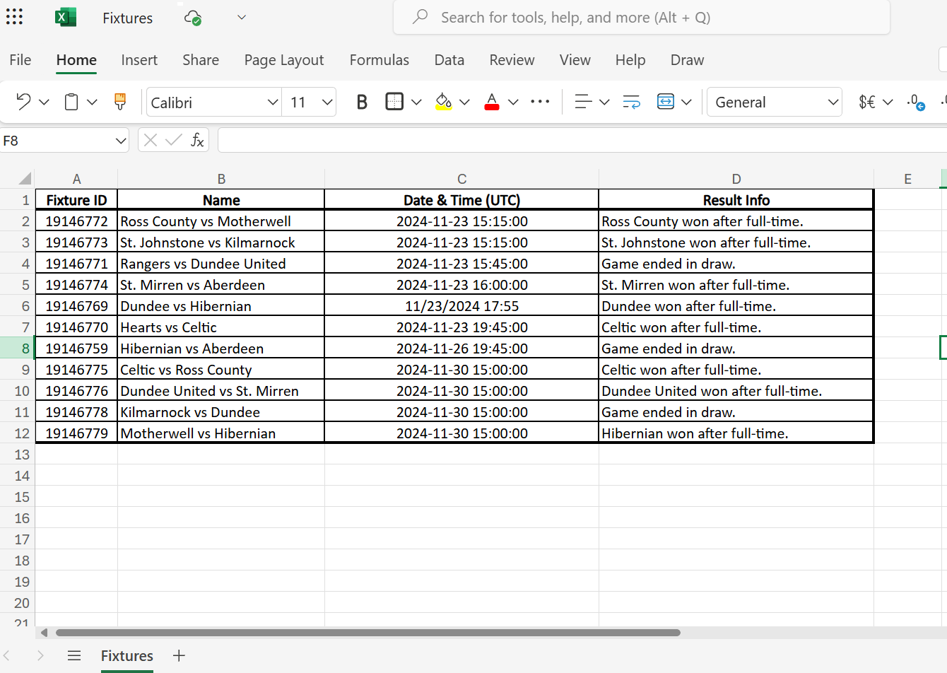
Task: Open the General number format dropdown
Action: pyautogui.click(x=775, y=102)
